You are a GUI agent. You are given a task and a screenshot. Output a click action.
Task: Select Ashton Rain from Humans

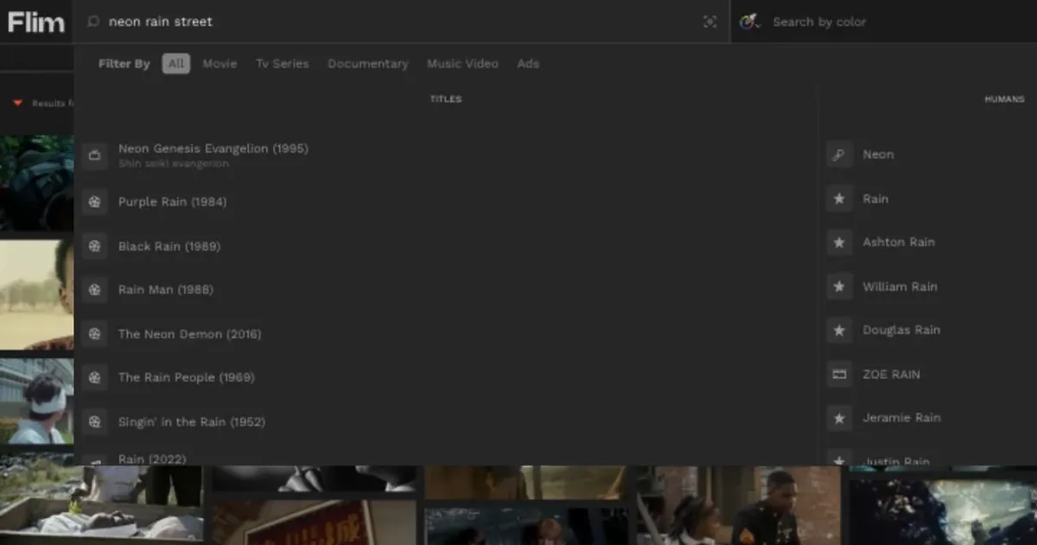899,243
